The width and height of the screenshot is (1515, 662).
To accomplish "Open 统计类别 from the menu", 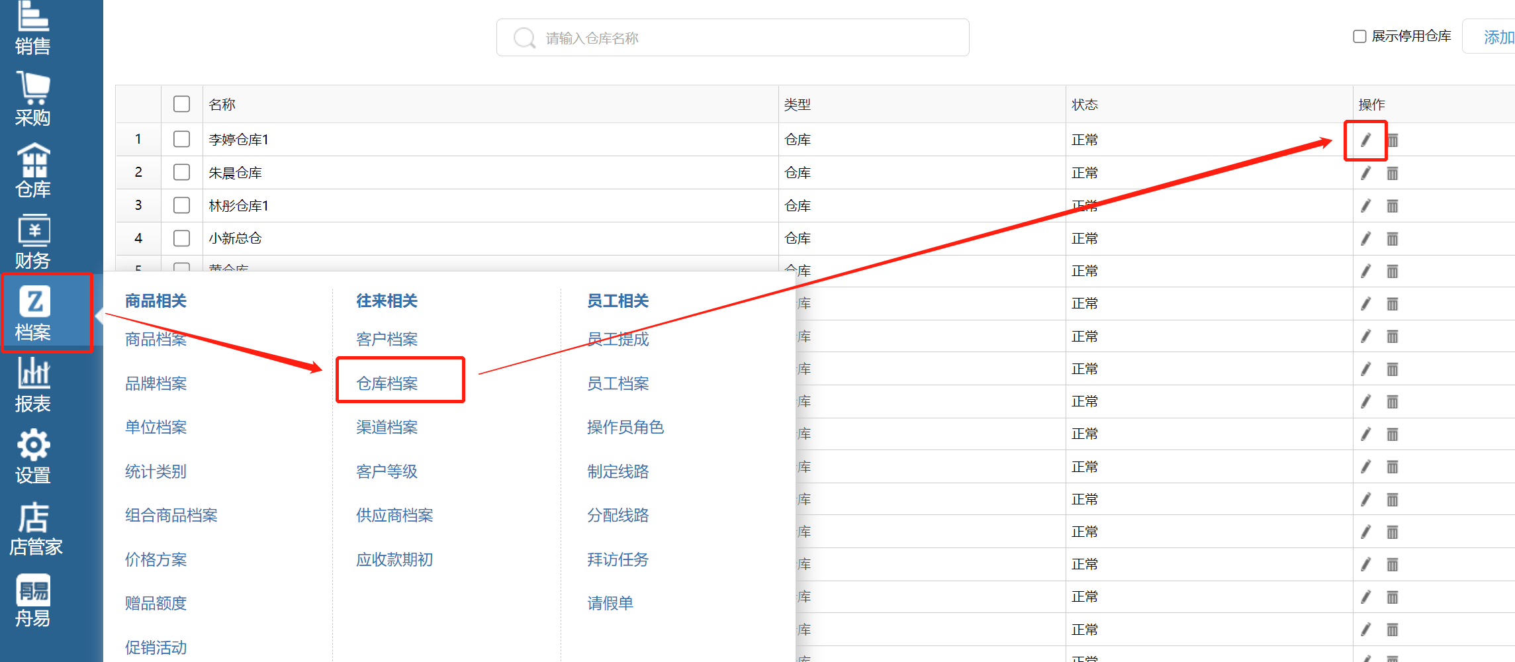I will click(156, 471).
